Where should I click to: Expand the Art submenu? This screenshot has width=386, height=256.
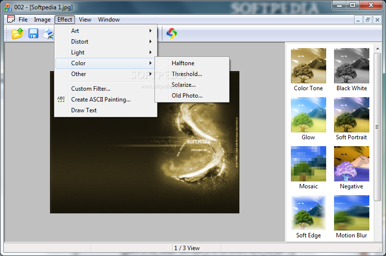[x=106, y=31]
